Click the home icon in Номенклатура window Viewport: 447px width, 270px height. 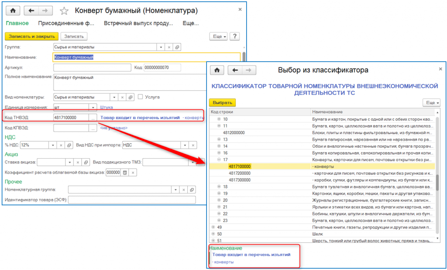(x=13, y=10)
